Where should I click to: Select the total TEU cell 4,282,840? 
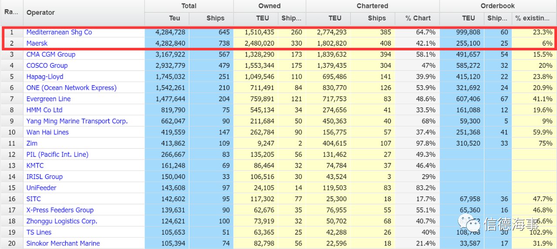(167, 43)
